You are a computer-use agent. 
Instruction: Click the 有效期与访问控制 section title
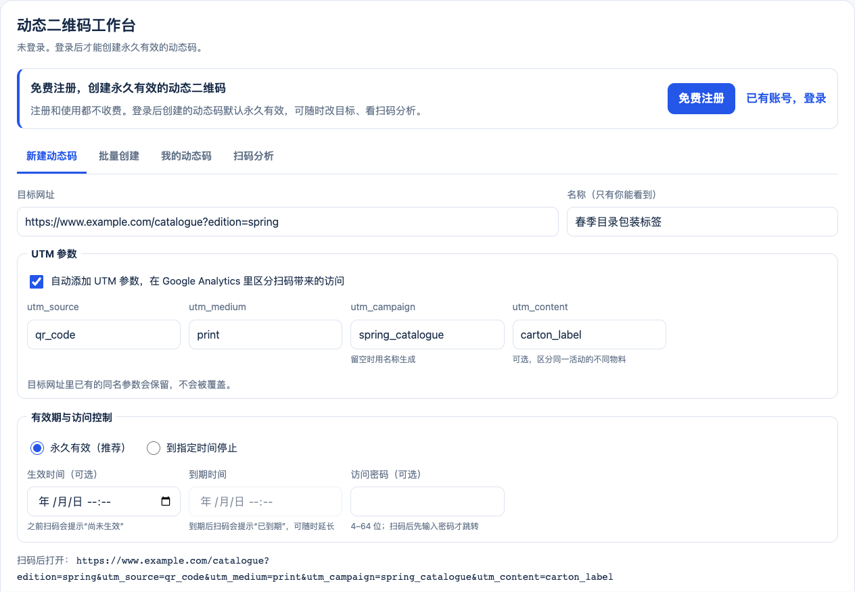(x=72, y=417)
